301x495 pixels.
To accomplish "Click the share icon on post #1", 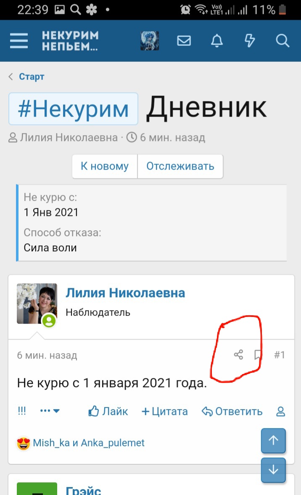I will (x=239, y=354).
